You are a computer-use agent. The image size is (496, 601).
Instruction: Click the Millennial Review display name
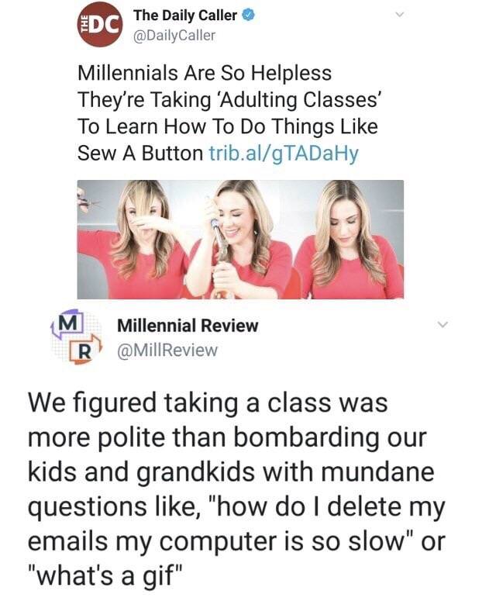tap(188, 326)
